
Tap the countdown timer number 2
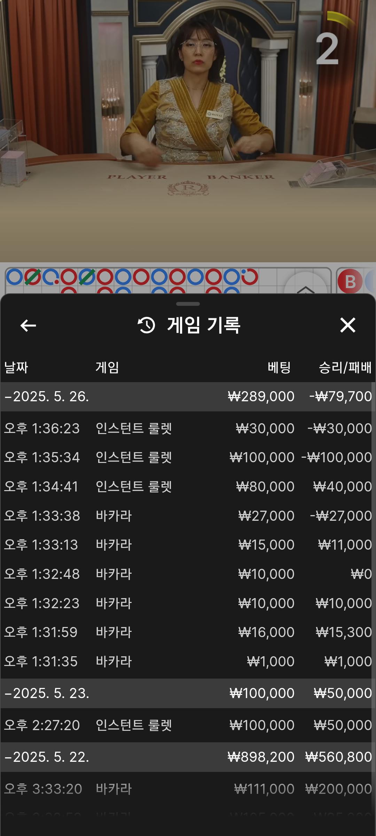pyautogui.click(x=327, y=49)
